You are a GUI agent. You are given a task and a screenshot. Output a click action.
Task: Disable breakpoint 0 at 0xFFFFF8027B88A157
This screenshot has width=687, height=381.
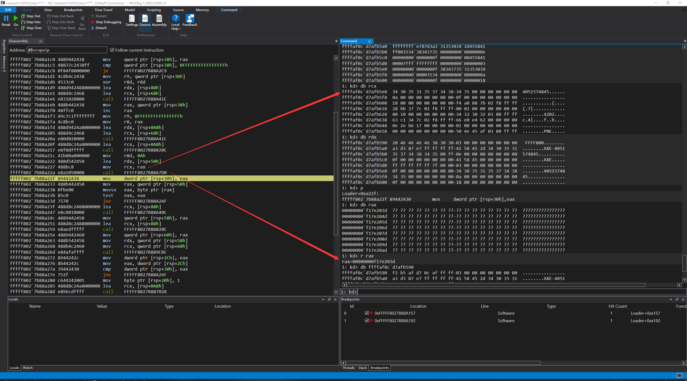click(367, 313)
